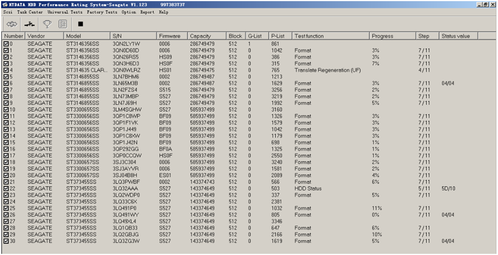This screenshot has width=498, height=255.
Task: Click progress value 11%
Action: [377, 209]
